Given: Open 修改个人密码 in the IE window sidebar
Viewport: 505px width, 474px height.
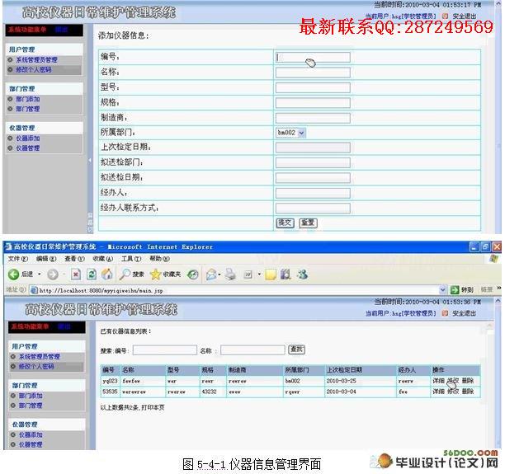Looking at the screenshot, I should coord(36,366).
